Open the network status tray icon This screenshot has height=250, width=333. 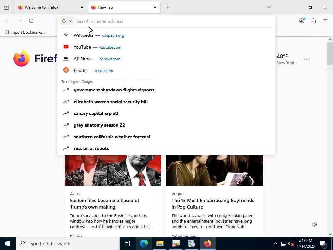pyautogui.click(x=283, y=243)
